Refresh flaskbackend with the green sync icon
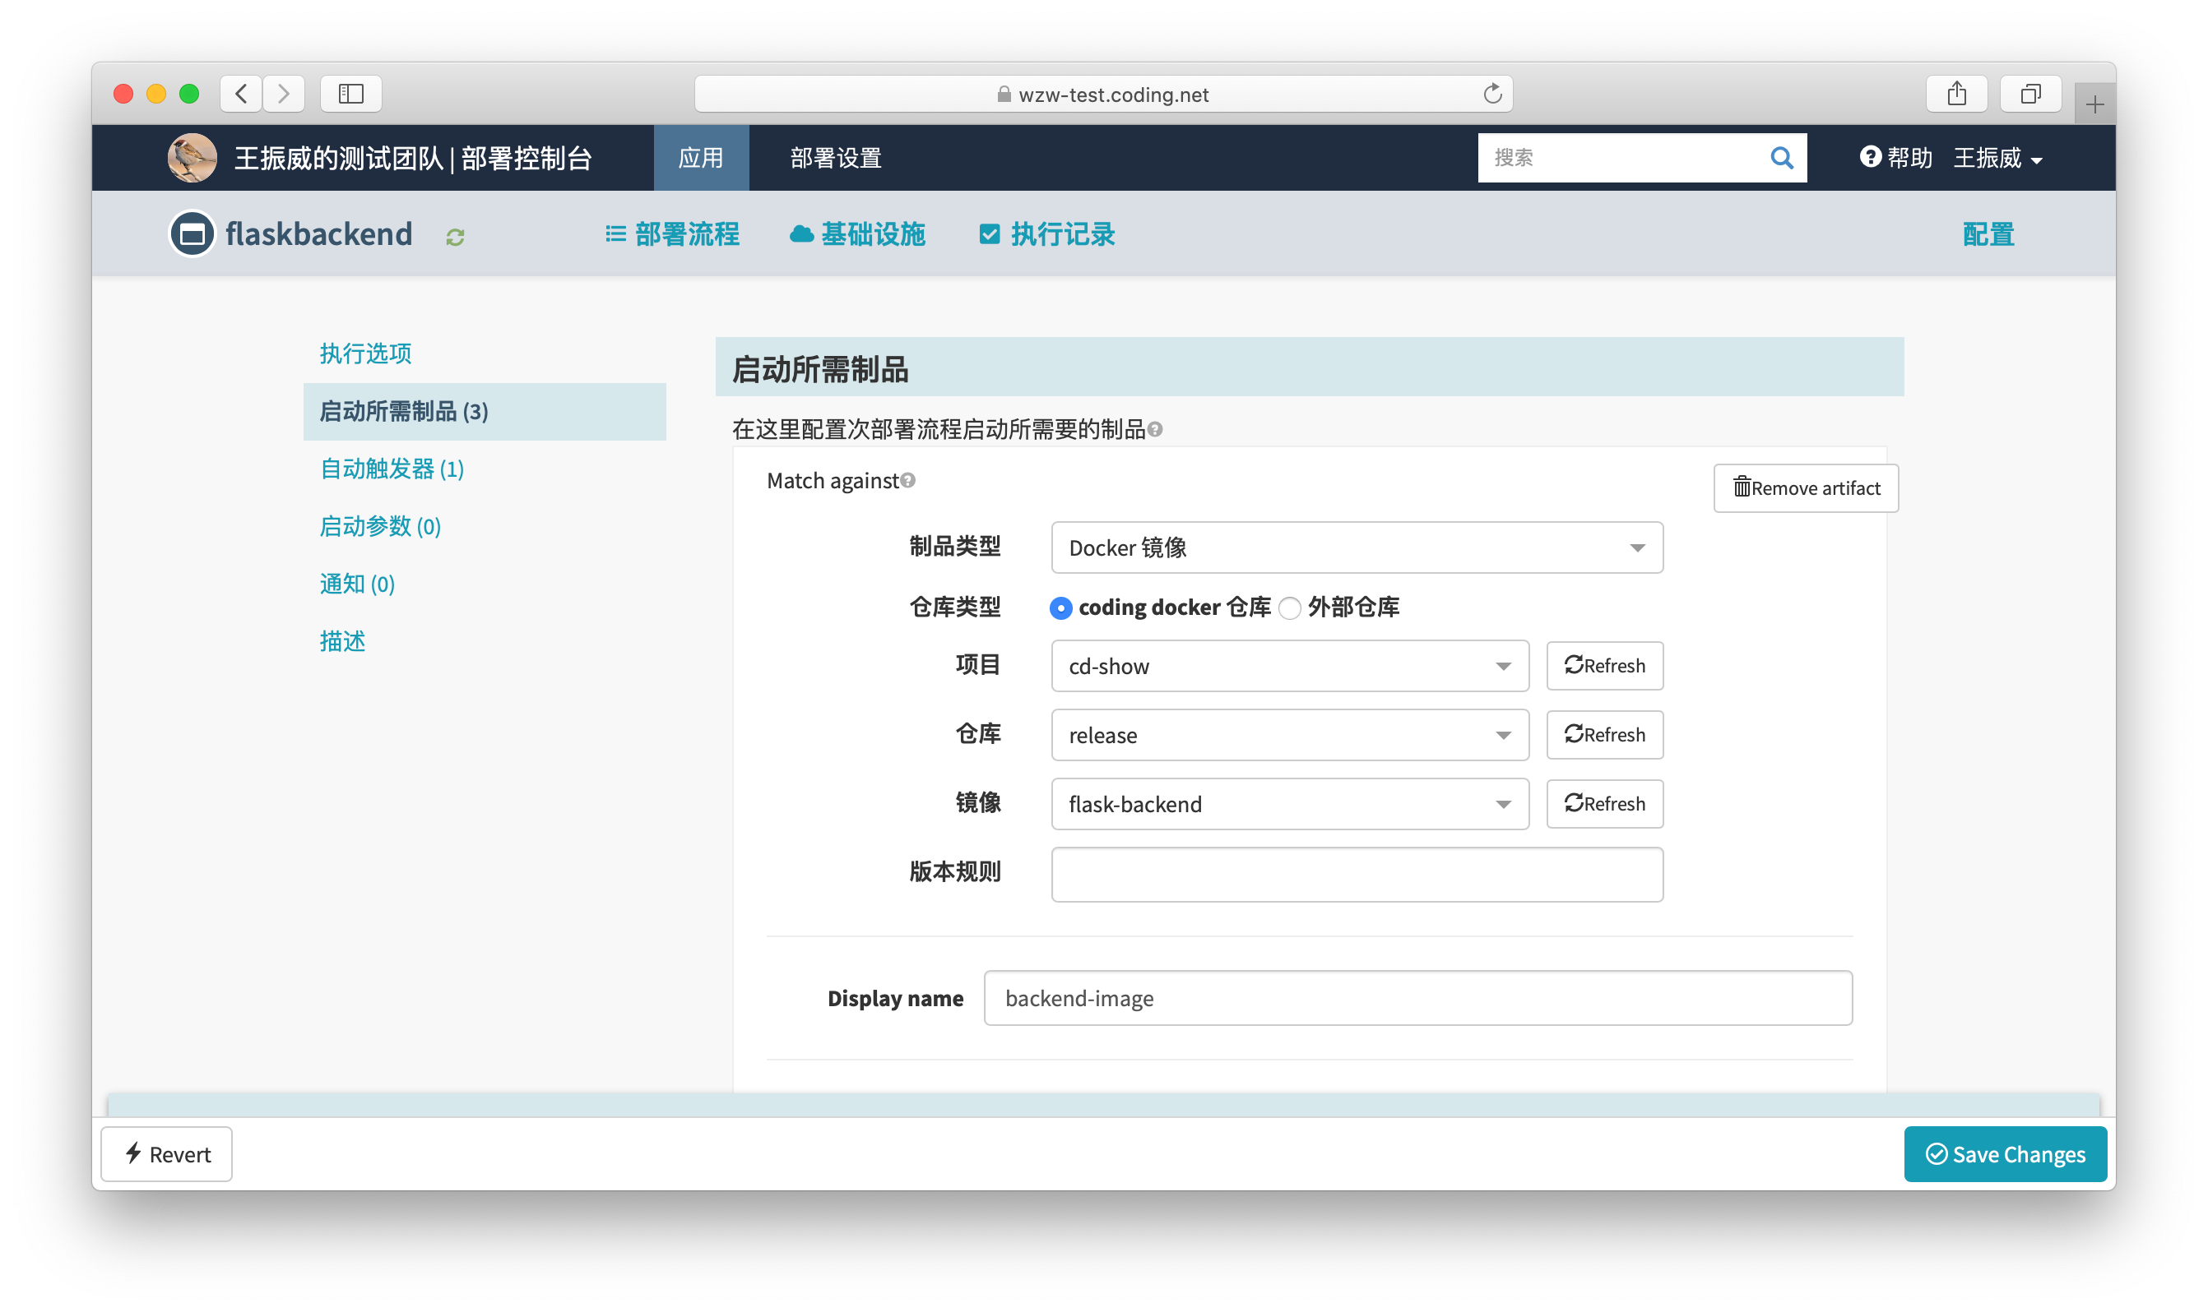 tap(456, 237)
